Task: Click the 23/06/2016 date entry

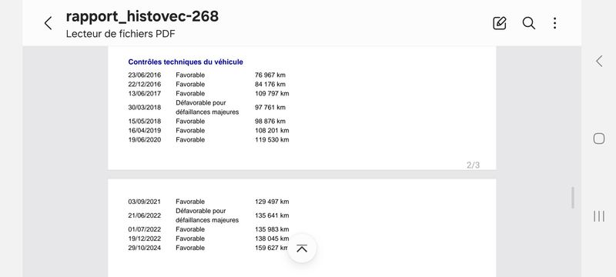Action: (145, 75)
